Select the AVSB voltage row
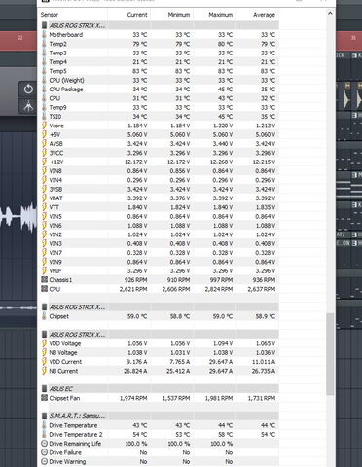 (160, 144)
